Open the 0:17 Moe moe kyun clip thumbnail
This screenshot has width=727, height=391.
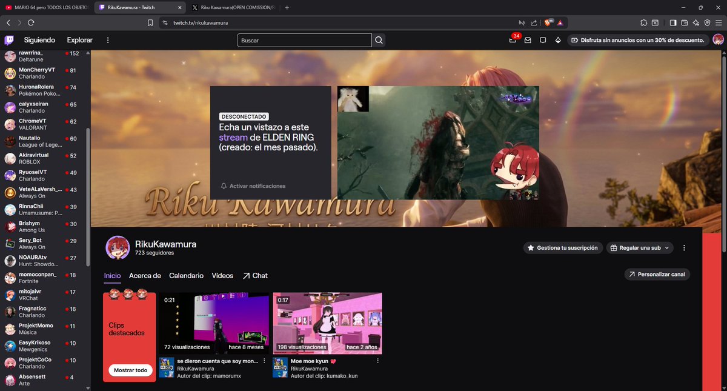point(328,323)
